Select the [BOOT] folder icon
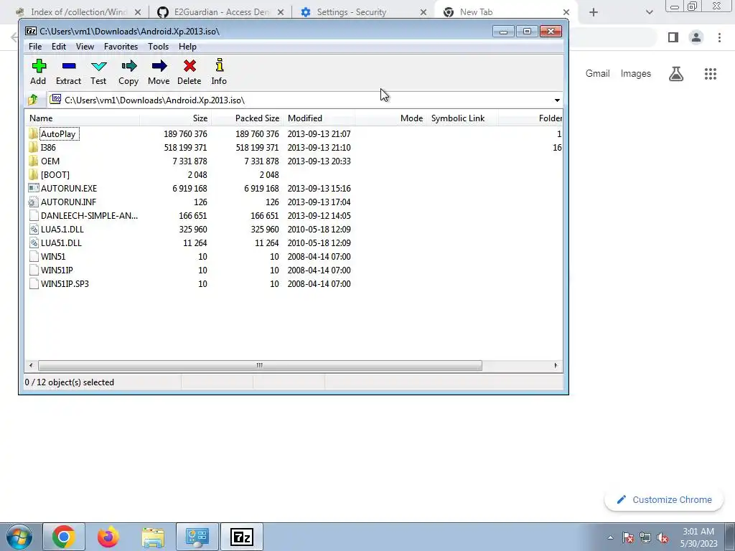 tap(33, 175)
